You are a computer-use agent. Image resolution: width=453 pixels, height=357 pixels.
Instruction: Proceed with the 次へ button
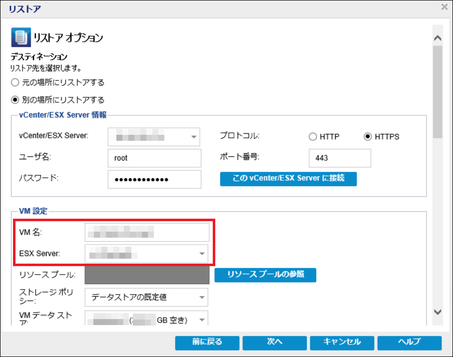coord(275,343)
